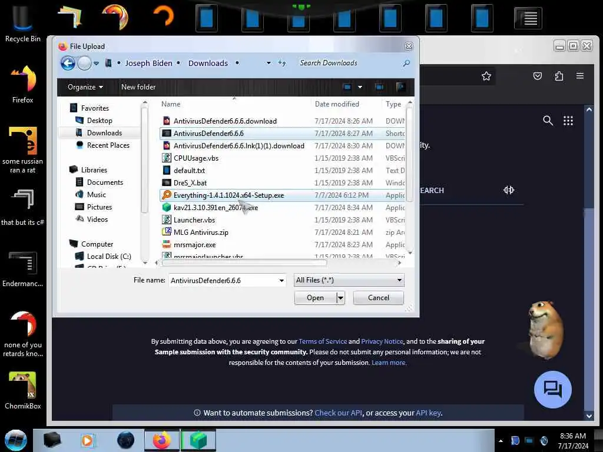This screenshot has height=452, width=603.
Task: Select Favorites in the navigation pane
Action: [95, 108]
